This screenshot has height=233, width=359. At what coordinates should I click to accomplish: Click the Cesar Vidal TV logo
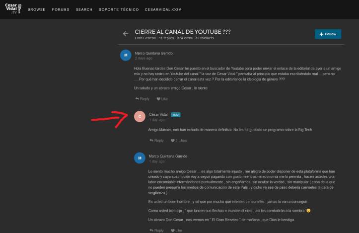[x=13, y=8]
